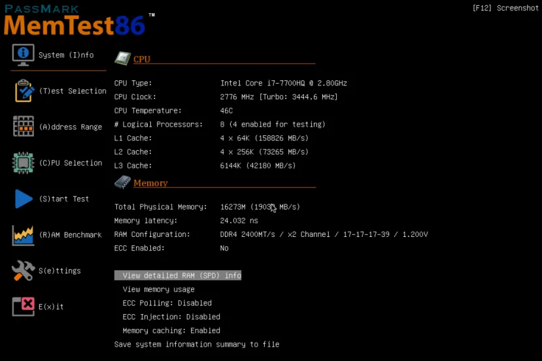Open View detailed RAM (SPD) info
Image resolution: width=542 pixels, height=361 pixels.
pos(178,275)
